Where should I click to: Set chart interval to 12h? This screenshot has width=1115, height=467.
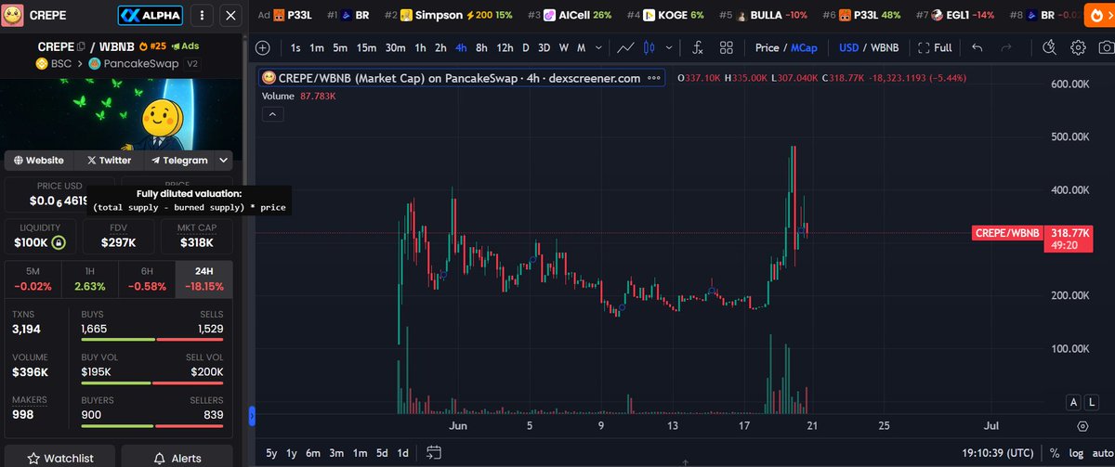(505, 47)
